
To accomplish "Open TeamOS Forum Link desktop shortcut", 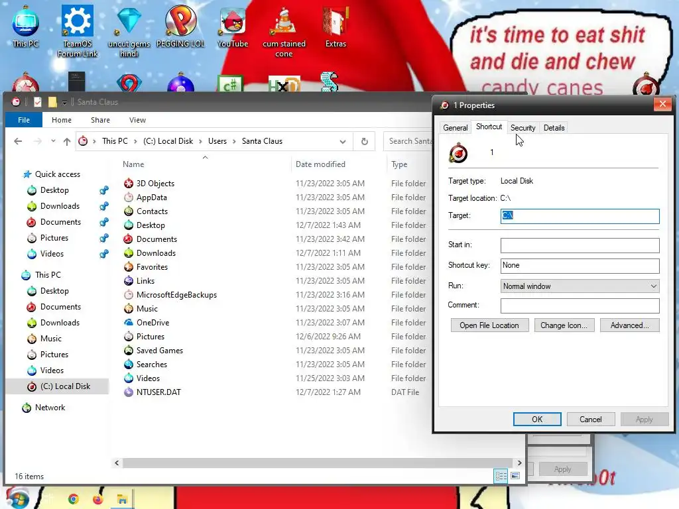I will click(x=78, y=31).
